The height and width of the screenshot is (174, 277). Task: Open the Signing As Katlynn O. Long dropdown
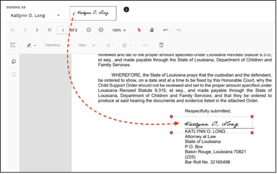point(36,15)
